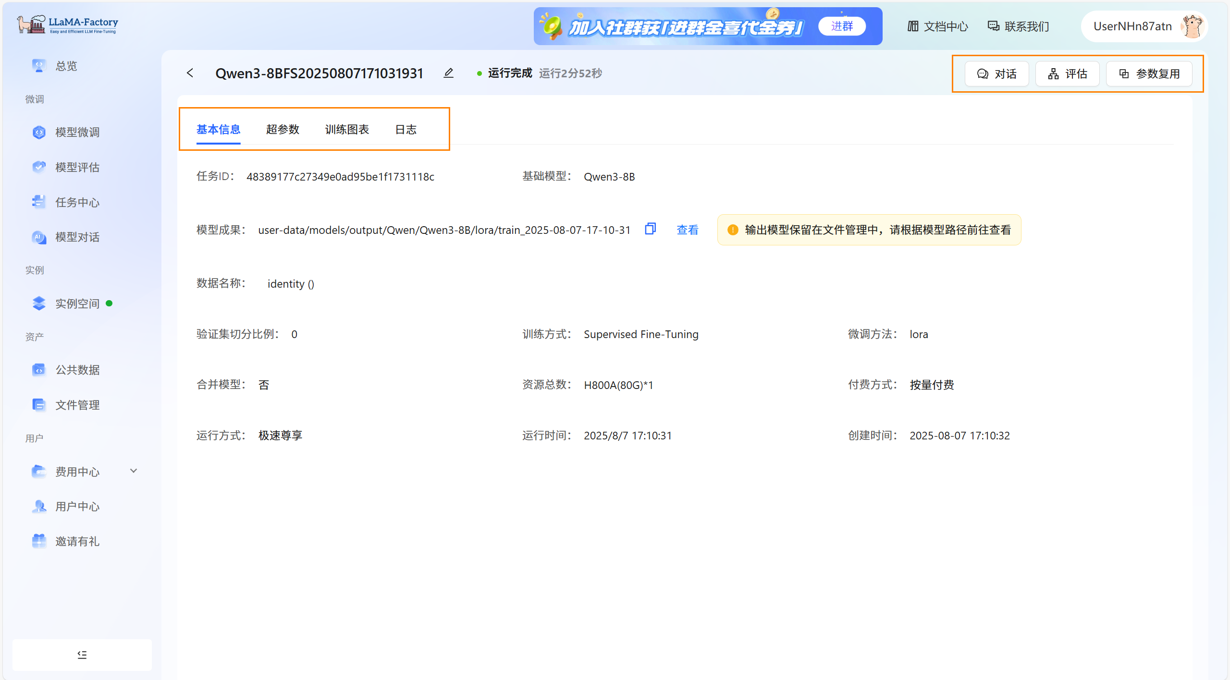Click the 参数复用 button
This screenshot has height=680, width=1230.
coord(1149,74)
